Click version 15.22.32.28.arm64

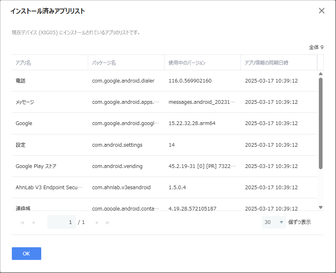tap(192, 123)
